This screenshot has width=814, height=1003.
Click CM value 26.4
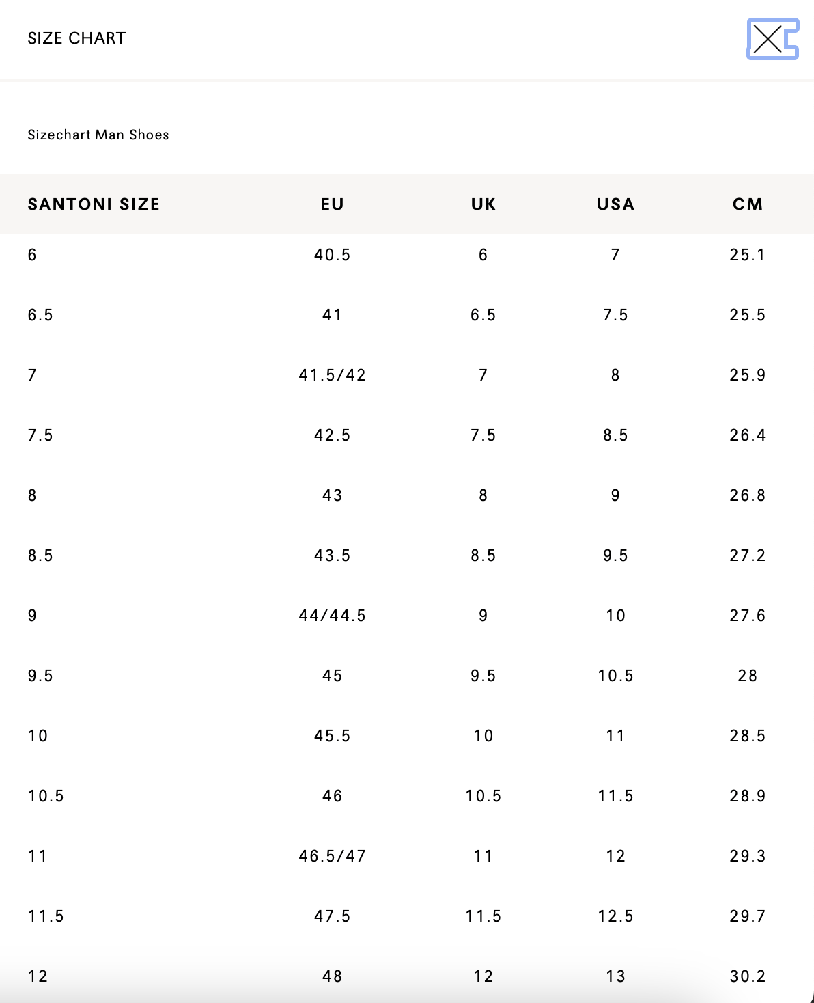click(x=748, y=435)
